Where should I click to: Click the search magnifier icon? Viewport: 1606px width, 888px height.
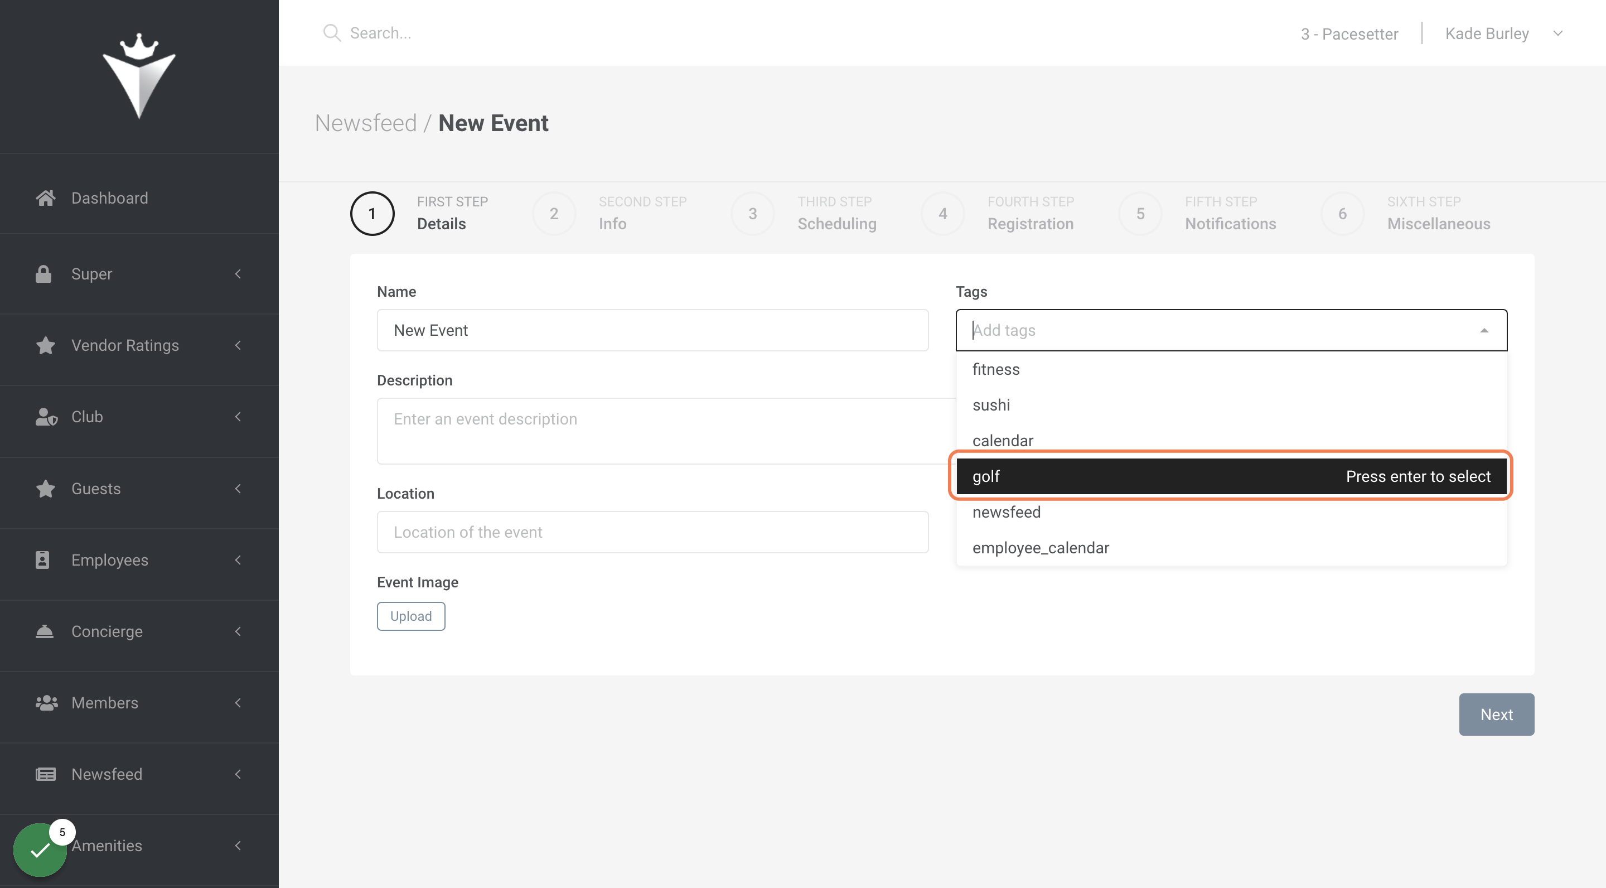pyautogui.click(x=332, y=33)
